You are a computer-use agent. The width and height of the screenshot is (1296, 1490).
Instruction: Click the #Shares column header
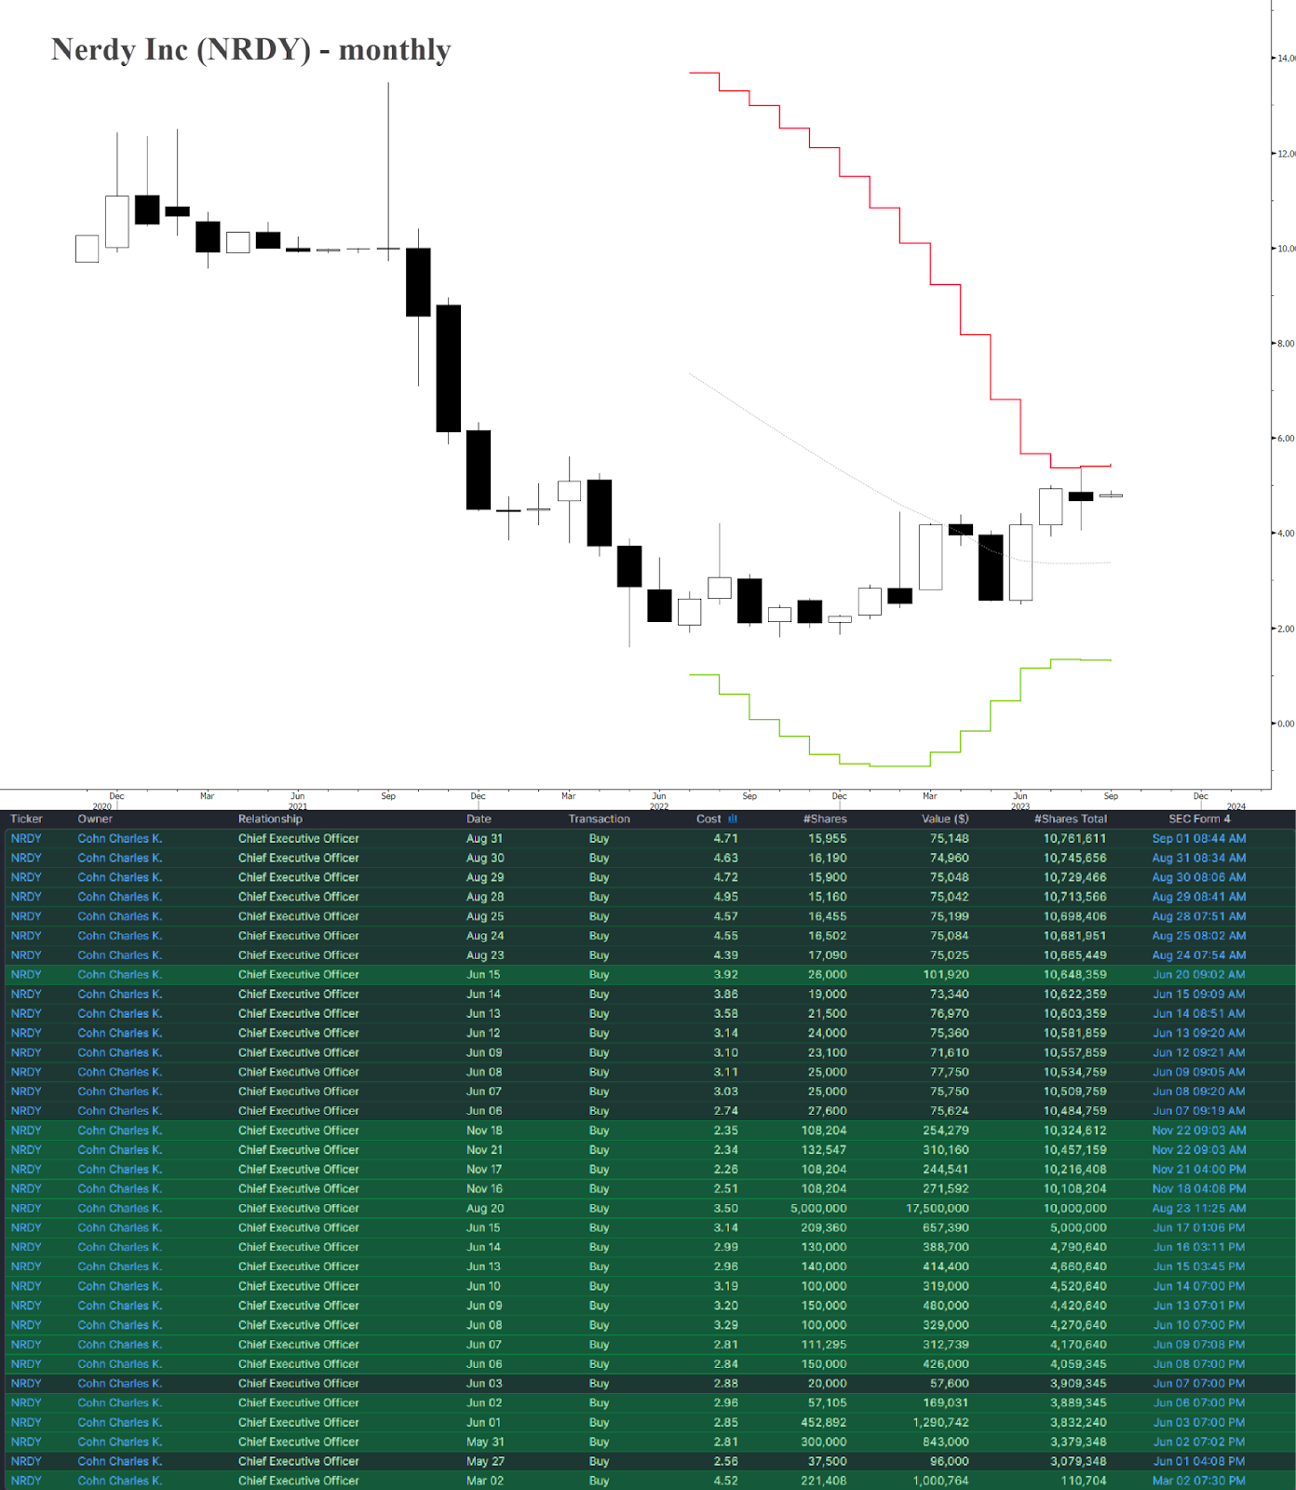click(x=825, y=819)
